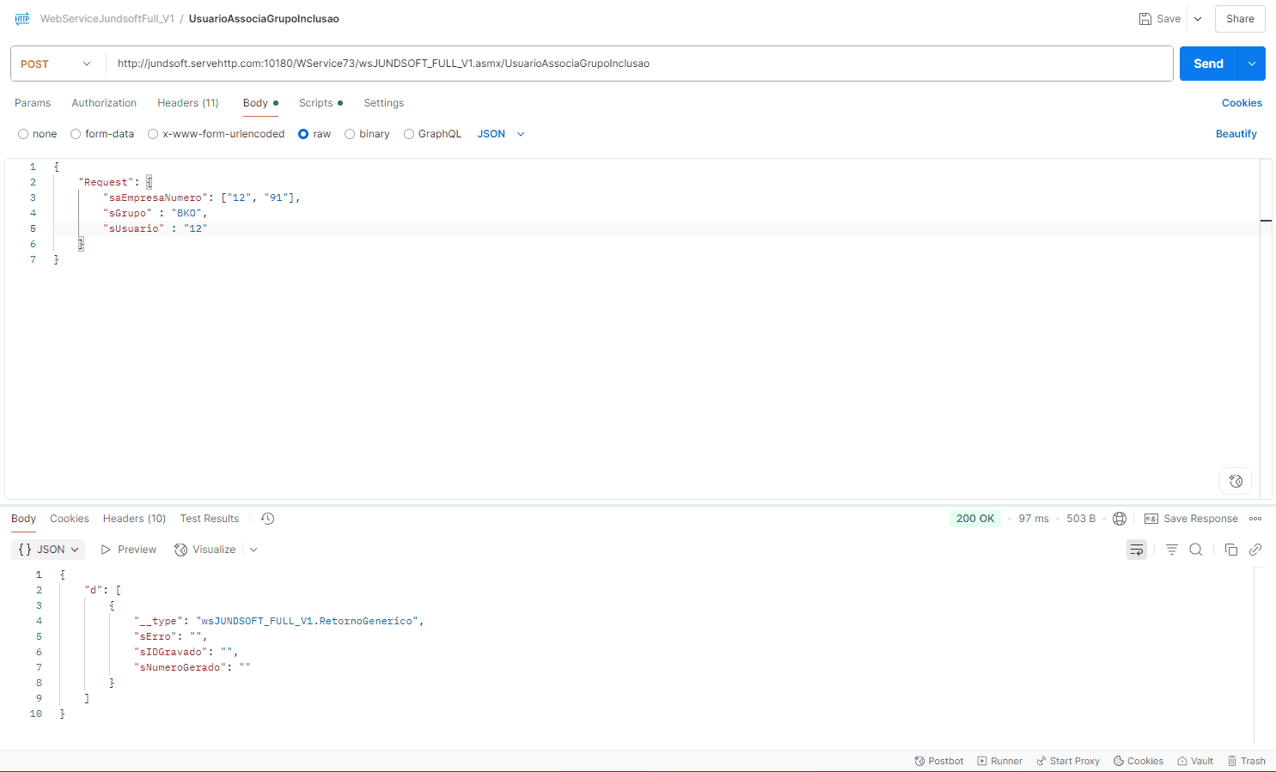The height and width of the screenshot is (772, 1276).
Task: Open the POST method dropdown
Action: tap(56, 64)
